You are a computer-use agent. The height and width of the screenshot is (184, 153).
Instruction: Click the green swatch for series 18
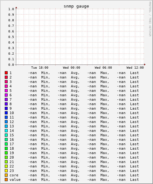tap(6, 148)
